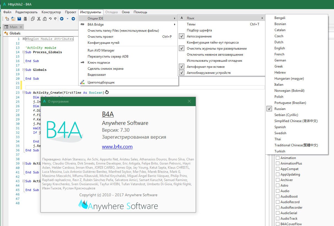The height and width of the screenshot is (226, 334).
Task: Click the Undo arrow icon
Action: click(x=50, y=19)
